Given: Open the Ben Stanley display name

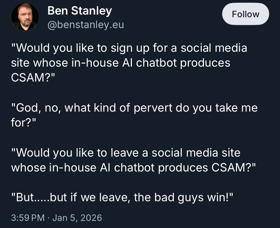Looking at the screenshot, I should (79, 11).
